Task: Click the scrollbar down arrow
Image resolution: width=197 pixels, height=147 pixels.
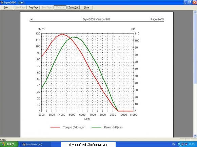Action: [x=195, y=136]
